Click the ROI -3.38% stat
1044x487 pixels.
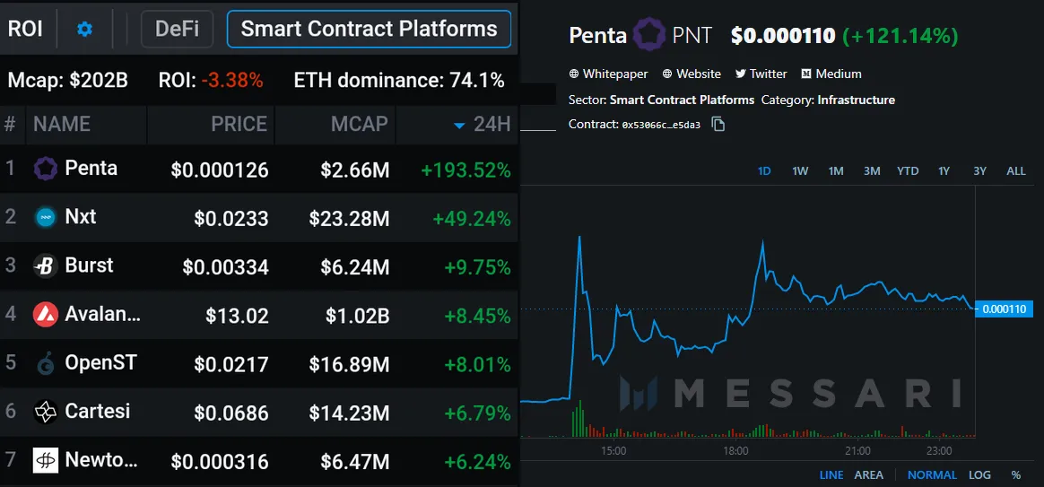tap(211, 81)
